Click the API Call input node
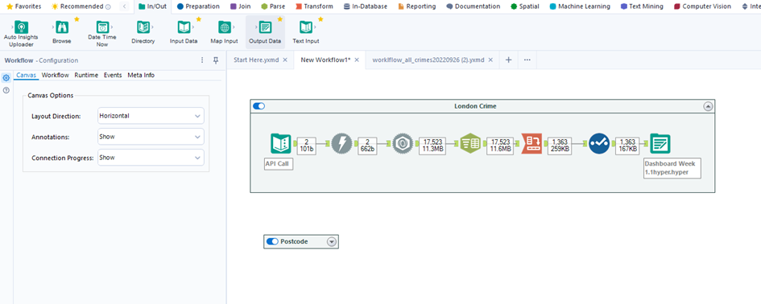 click(280, 144)
